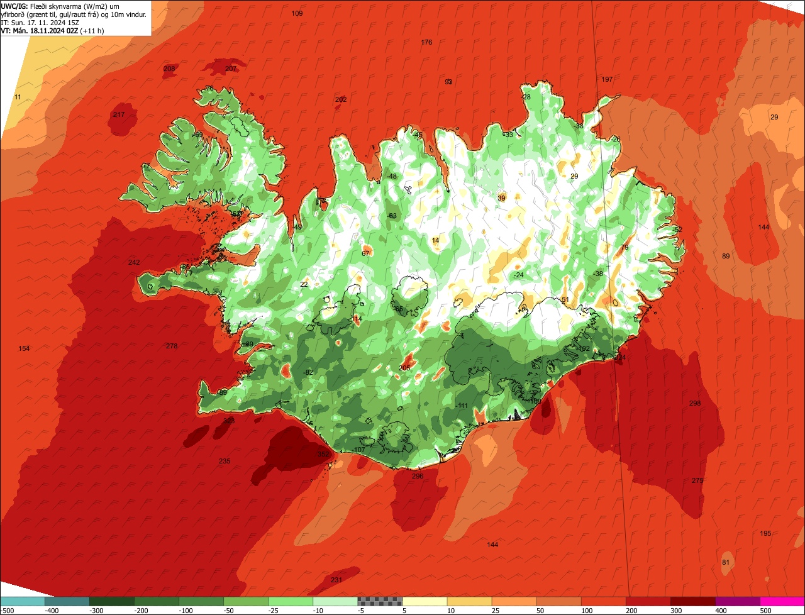
Task: Click the map value 208 off the Westfjords
Action: coord(169,69)
